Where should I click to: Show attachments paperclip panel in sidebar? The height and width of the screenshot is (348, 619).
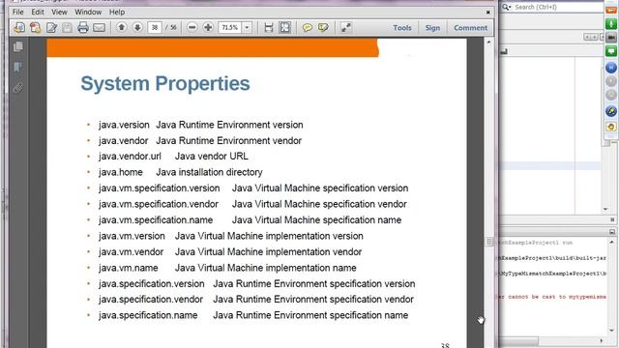point(17,88)
